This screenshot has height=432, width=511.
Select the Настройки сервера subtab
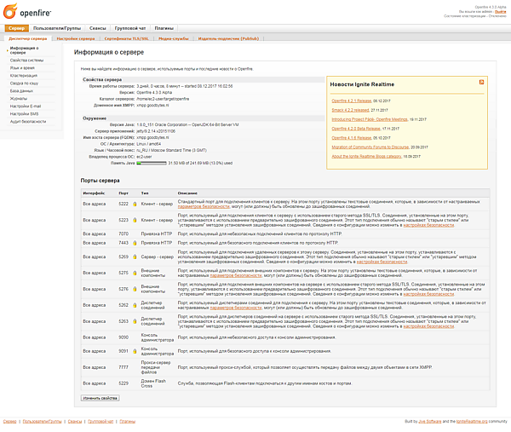76,38
